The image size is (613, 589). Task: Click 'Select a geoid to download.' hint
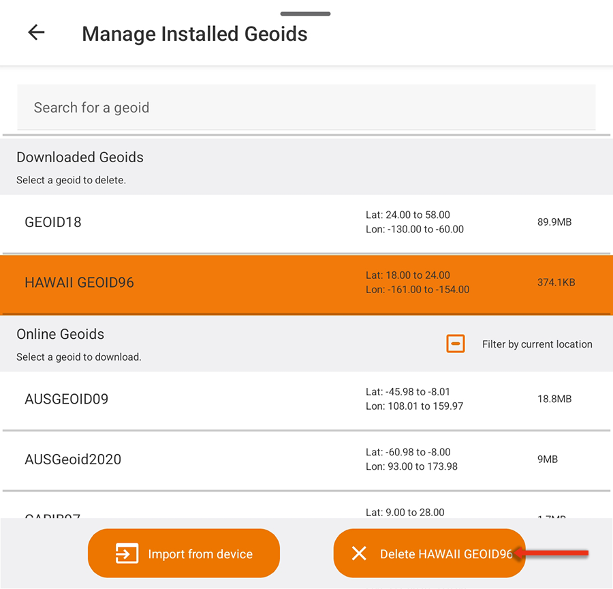pyautogui.click(x=79, y=357)
